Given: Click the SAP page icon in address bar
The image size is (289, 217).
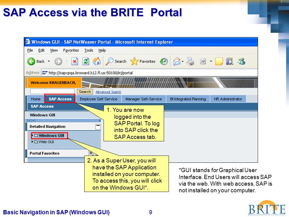Looking at the screenshot, I should pos(45,73).
